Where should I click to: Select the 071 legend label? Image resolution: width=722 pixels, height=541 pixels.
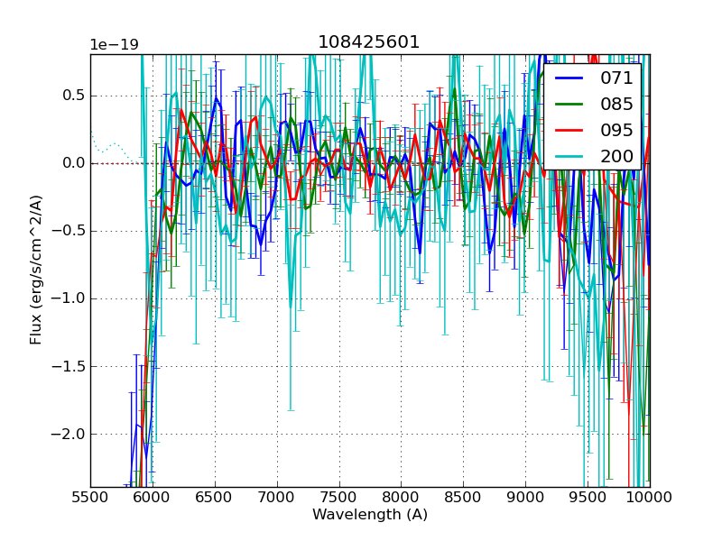616,78
